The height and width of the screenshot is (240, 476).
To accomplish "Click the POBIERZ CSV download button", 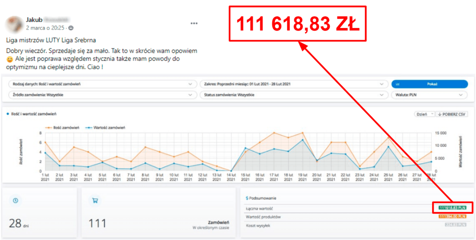I will click(451, 114).
